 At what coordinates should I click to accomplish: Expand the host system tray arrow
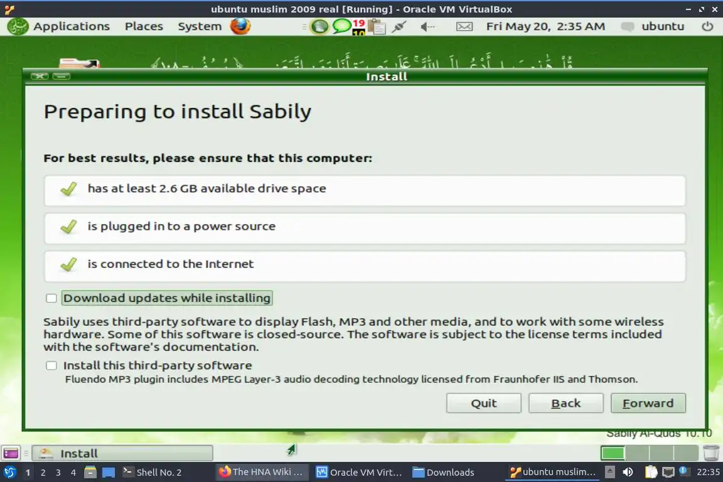609,472
